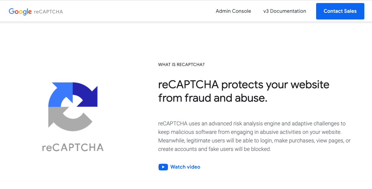Click the large gray reCAPTCHA text under logo
This screenshot has width=372, height=189.
pyautogui.click(x=73, y=148)
